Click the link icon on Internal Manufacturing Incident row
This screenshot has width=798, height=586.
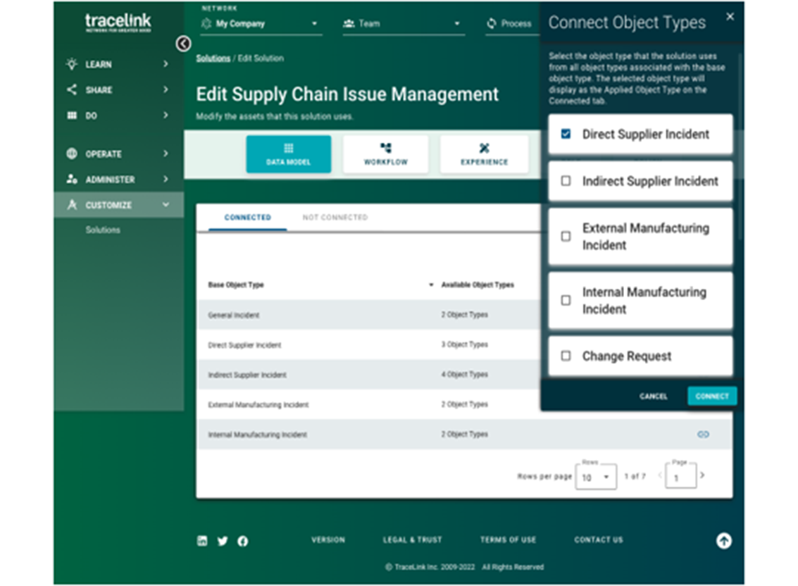click(703, 435)
